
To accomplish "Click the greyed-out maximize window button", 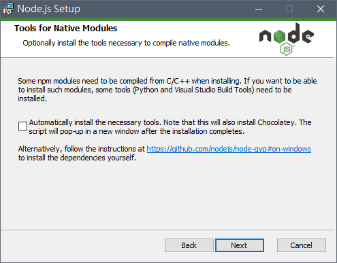I will click(x=289, y=9).
